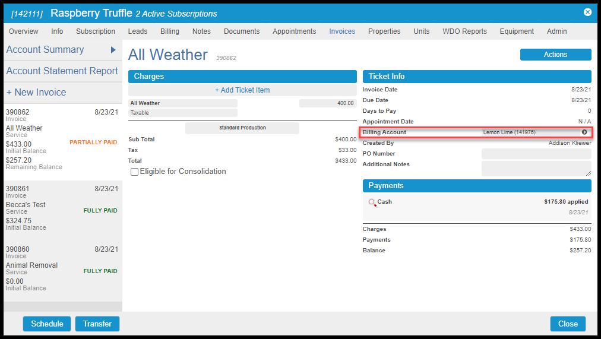Click the PO Number input field
Image resolution: width=601 pixels, height=339 pixels.
[x=536, y=154]
